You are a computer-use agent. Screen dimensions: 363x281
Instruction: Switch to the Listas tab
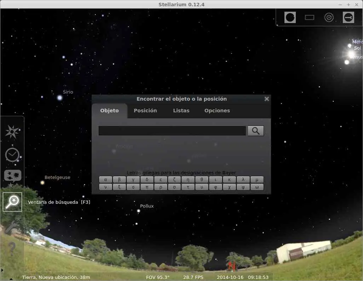181,111
